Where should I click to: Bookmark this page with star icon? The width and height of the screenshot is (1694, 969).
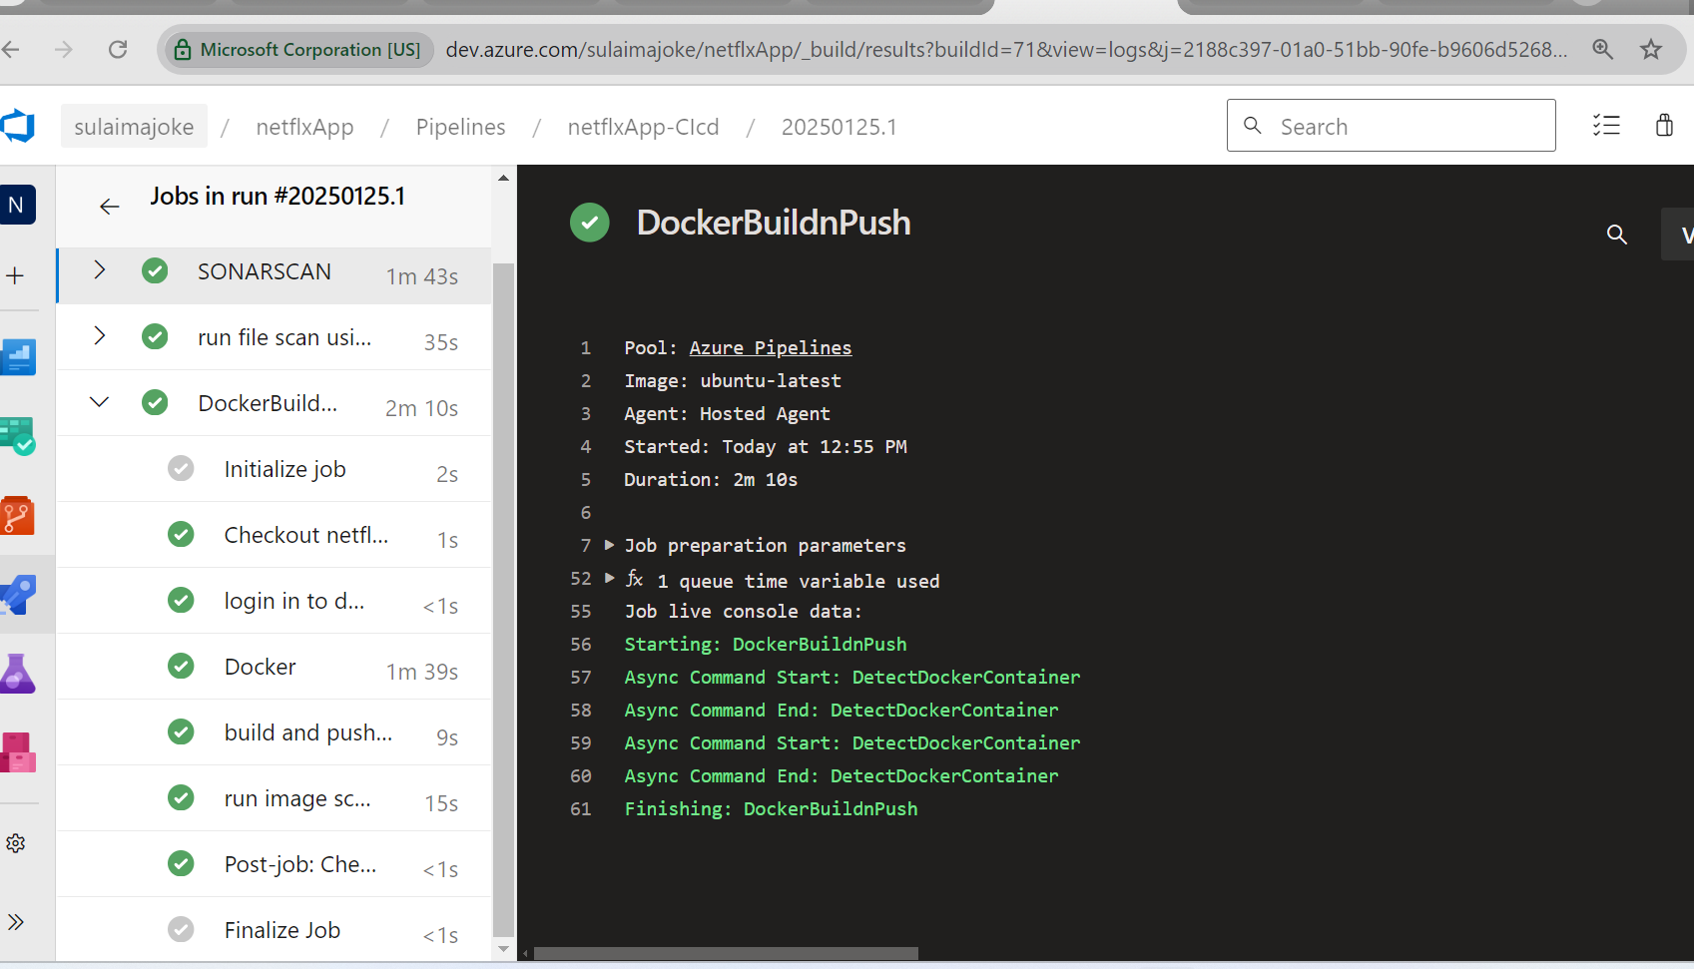click(x=1651, y=49)
